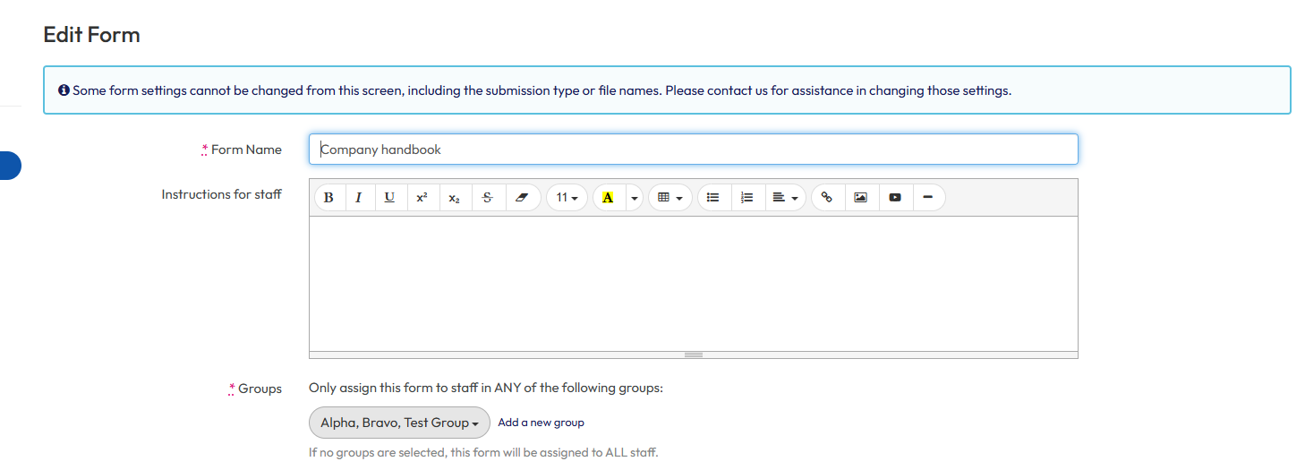Click the info icon in the notice banner
The height and width of the screenshot is (470, 1305).
[x=64, y=90]
